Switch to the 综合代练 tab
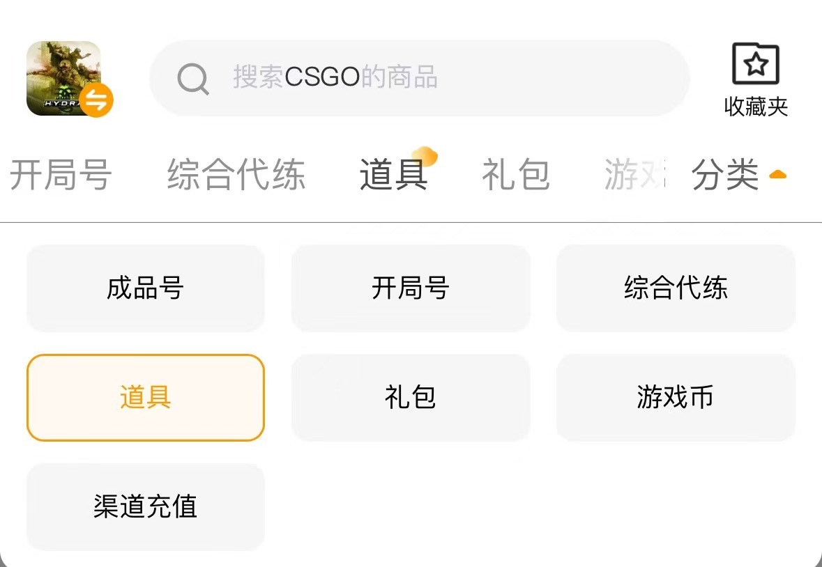822x567 pixels. pyautogui.click(x=236, y=174)
